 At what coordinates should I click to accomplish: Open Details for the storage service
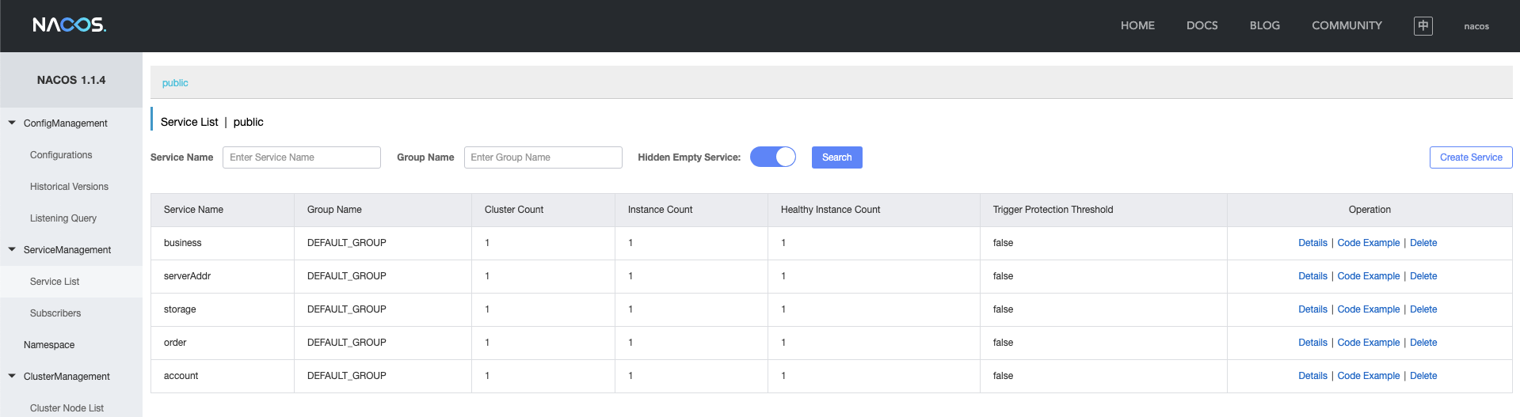click(1312, 309)
